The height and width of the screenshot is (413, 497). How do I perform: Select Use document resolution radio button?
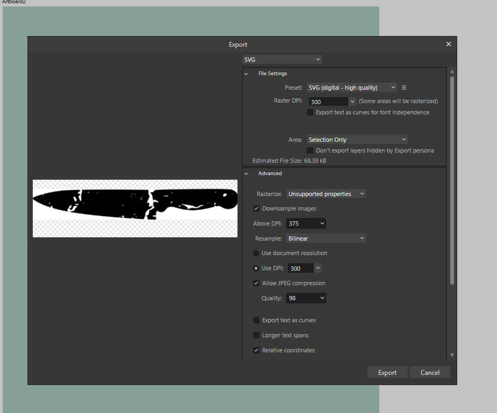(256, 253)
